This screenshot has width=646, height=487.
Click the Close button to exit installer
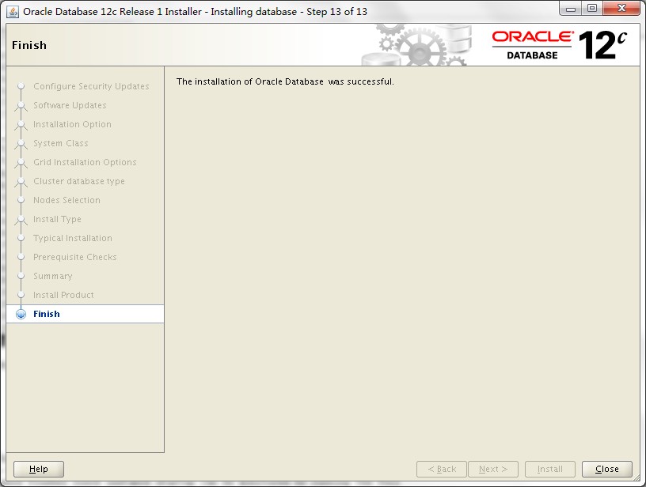click(x=607, y=469)
